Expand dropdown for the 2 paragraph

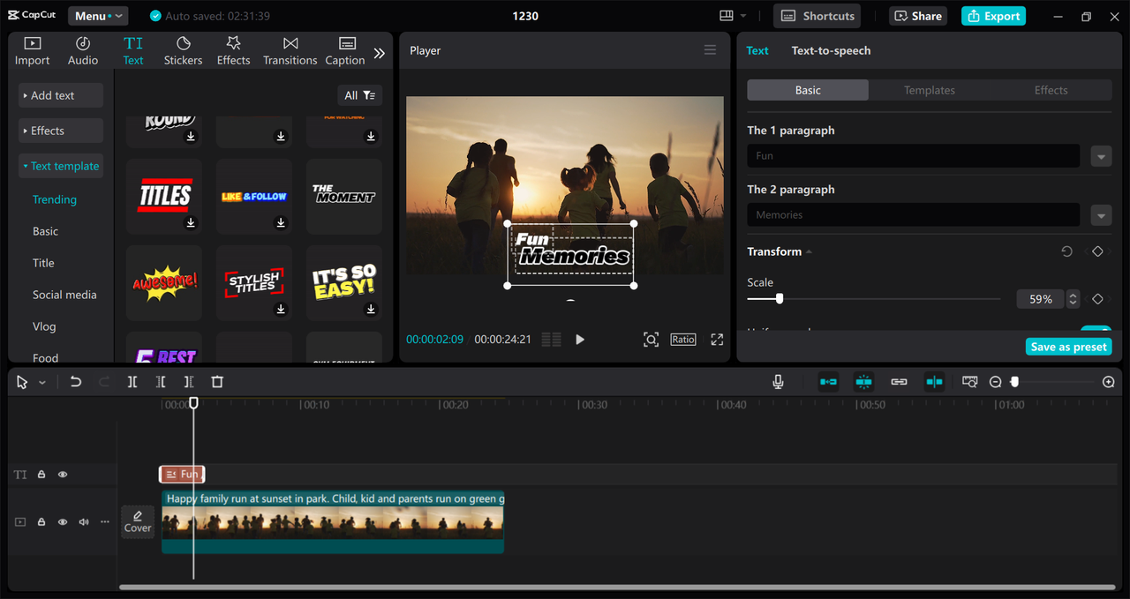1101,215
